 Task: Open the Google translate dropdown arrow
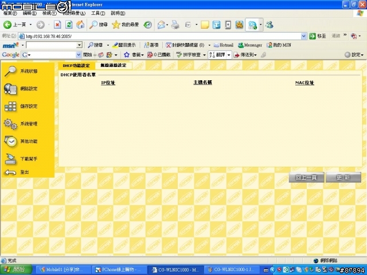[x=229, y=55]
